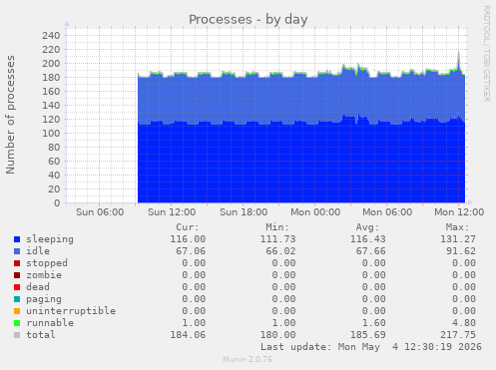
Task: Click the zombie legend color swatch
Action: 17,275
